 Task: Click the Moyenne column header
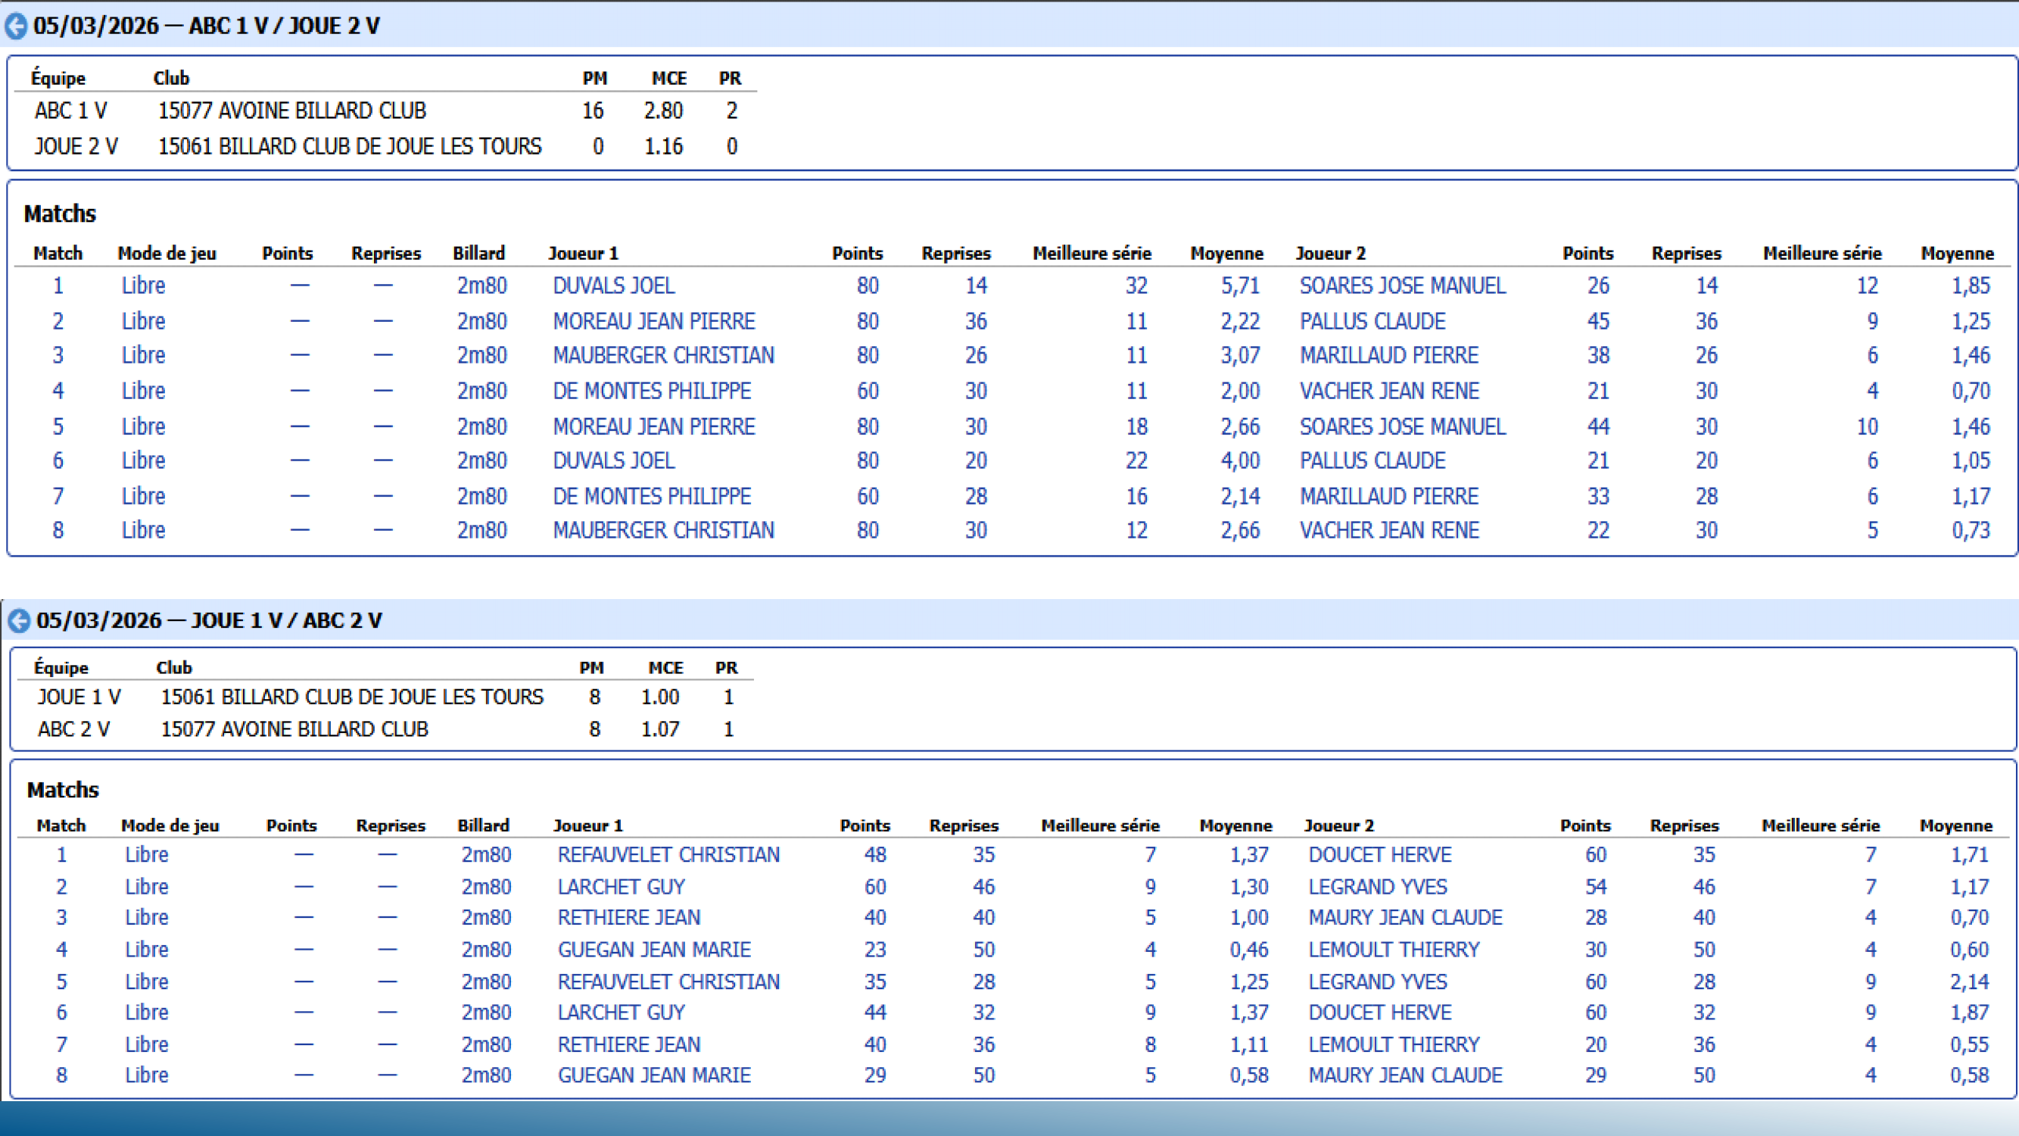[1226, 252]
